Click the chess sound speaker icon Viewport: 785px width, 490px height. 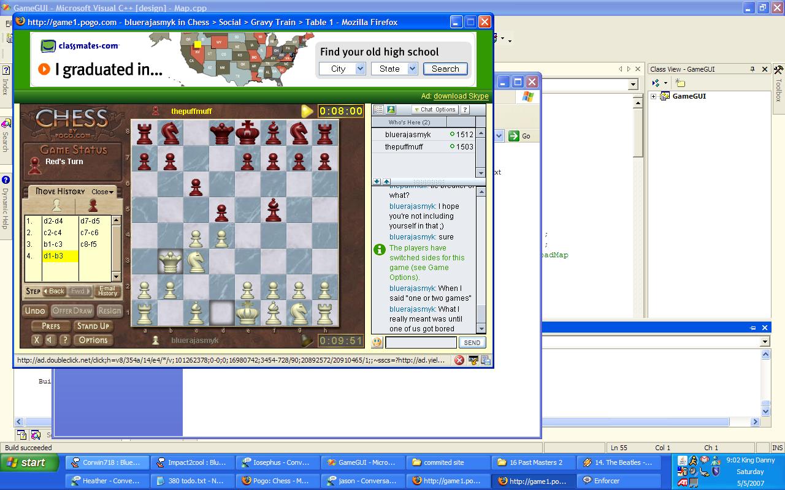click(50, 341)
